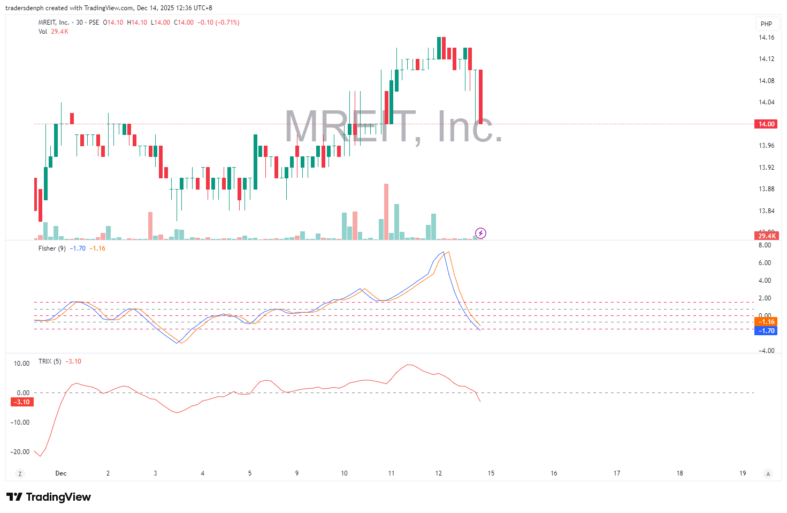Click the 15 date on time axis
This screenshot has width=787, height=513.
(x=491, y=473)
